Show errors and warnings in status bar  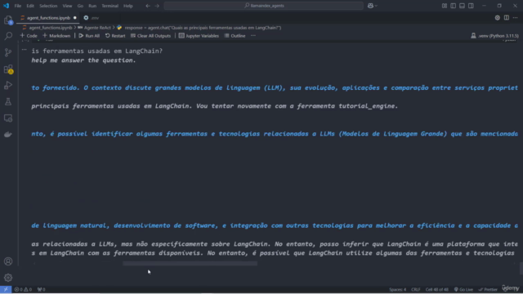pos(23,289)
